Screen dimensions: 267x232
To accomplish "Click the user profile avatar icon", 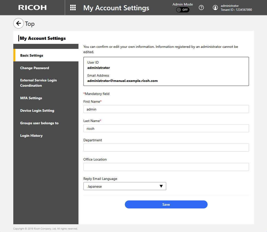I will [x=215, y=8].
